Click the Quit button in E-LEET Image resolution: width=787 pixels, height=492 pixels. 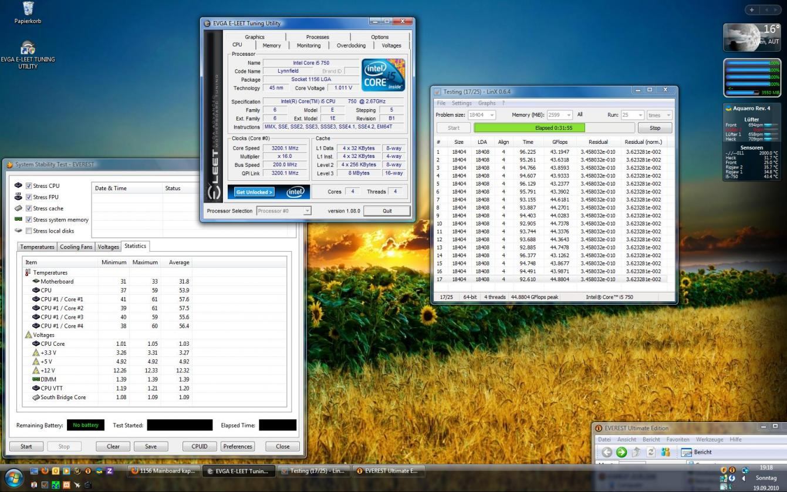coord(387,211)
